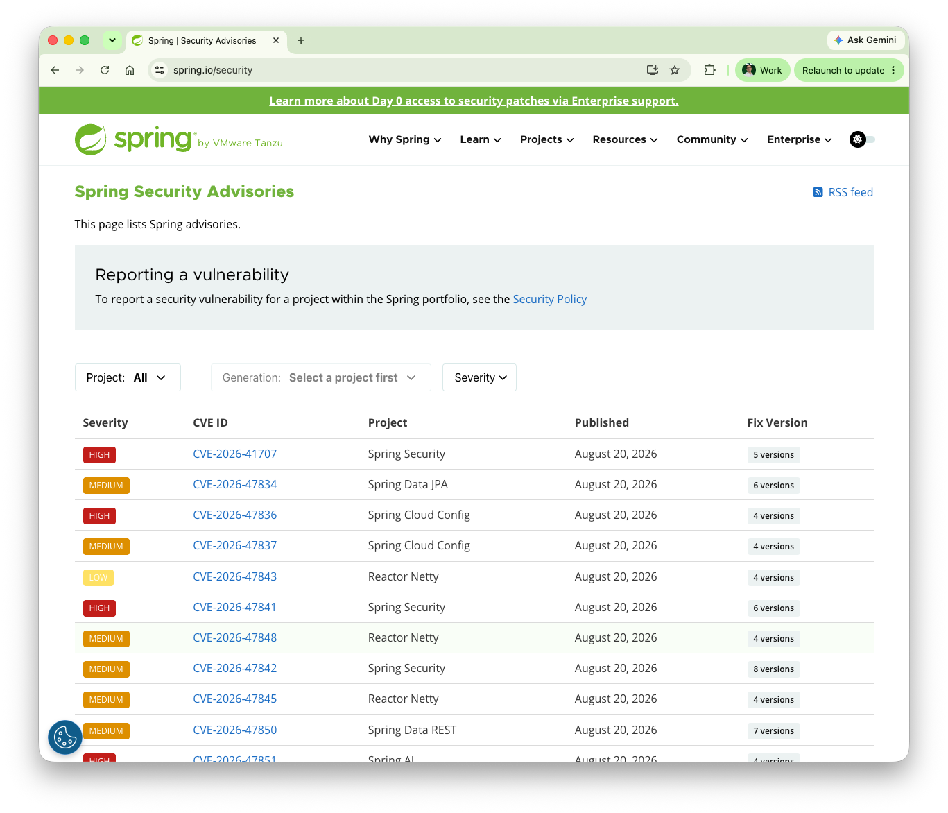Viewport: 948px width, 813px height.
Task: Expand the Projects menu
Action: pos(547,139)
